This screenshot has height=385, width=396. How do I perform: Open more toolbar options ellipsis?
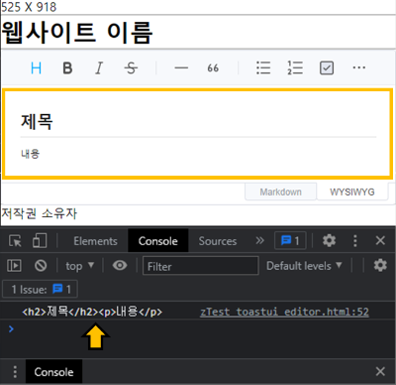pos(358,67)
